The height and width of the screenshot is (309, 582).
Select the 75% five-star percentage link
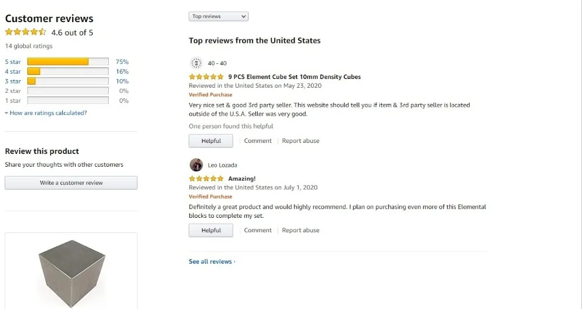(x=122, y=62)
